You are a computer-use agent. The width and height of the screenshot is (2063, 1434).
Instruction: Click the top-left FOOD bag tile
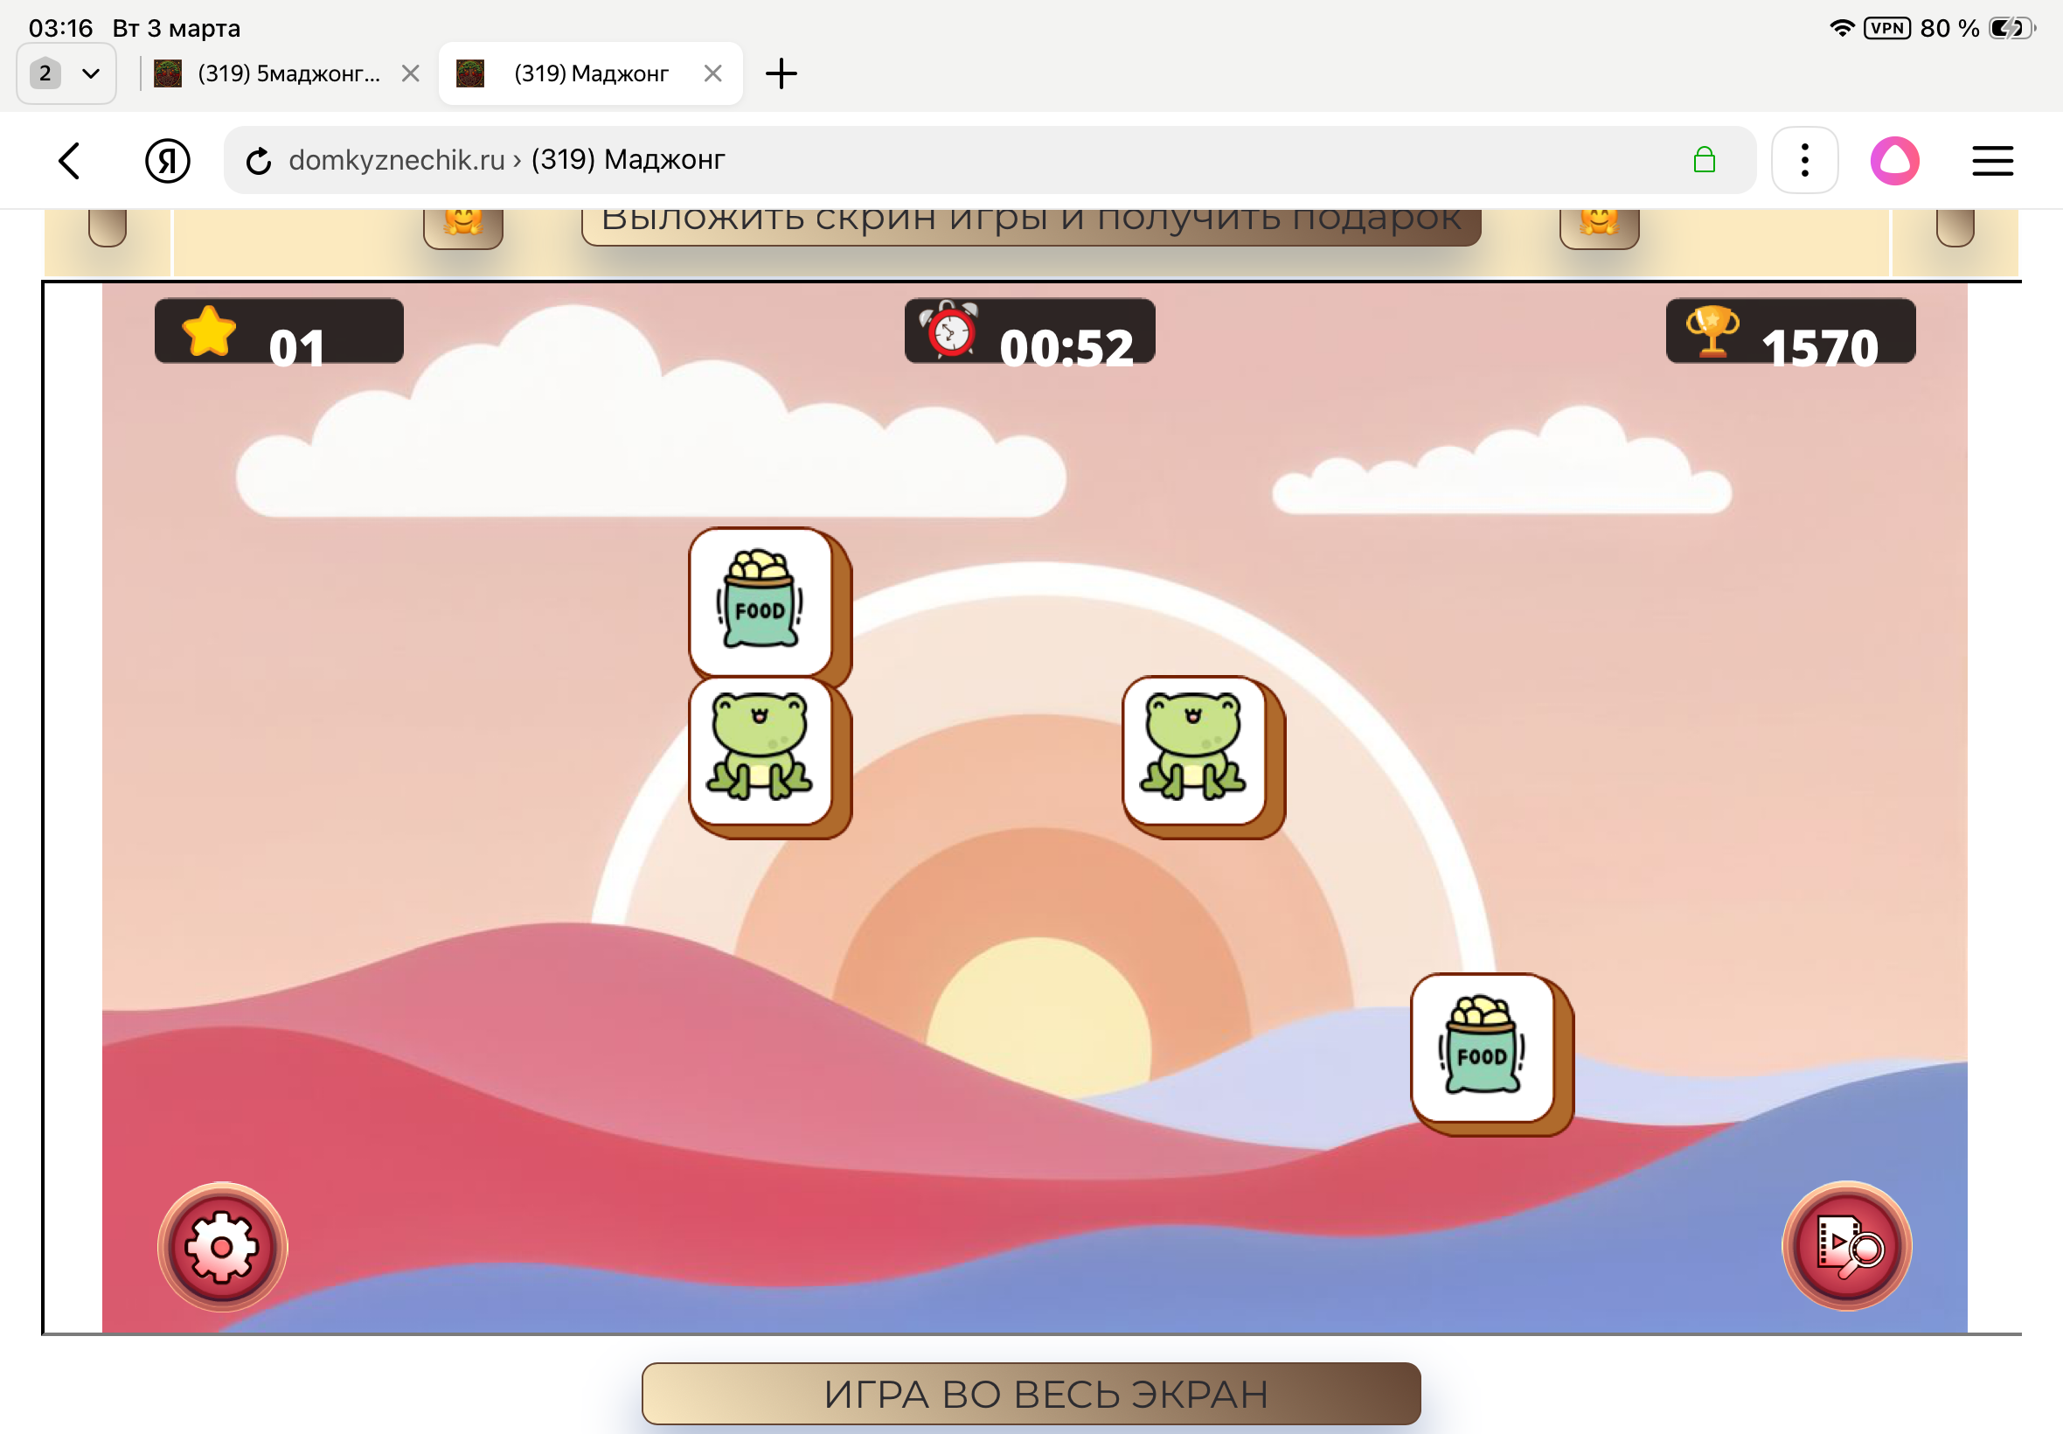tap(761, 601)
